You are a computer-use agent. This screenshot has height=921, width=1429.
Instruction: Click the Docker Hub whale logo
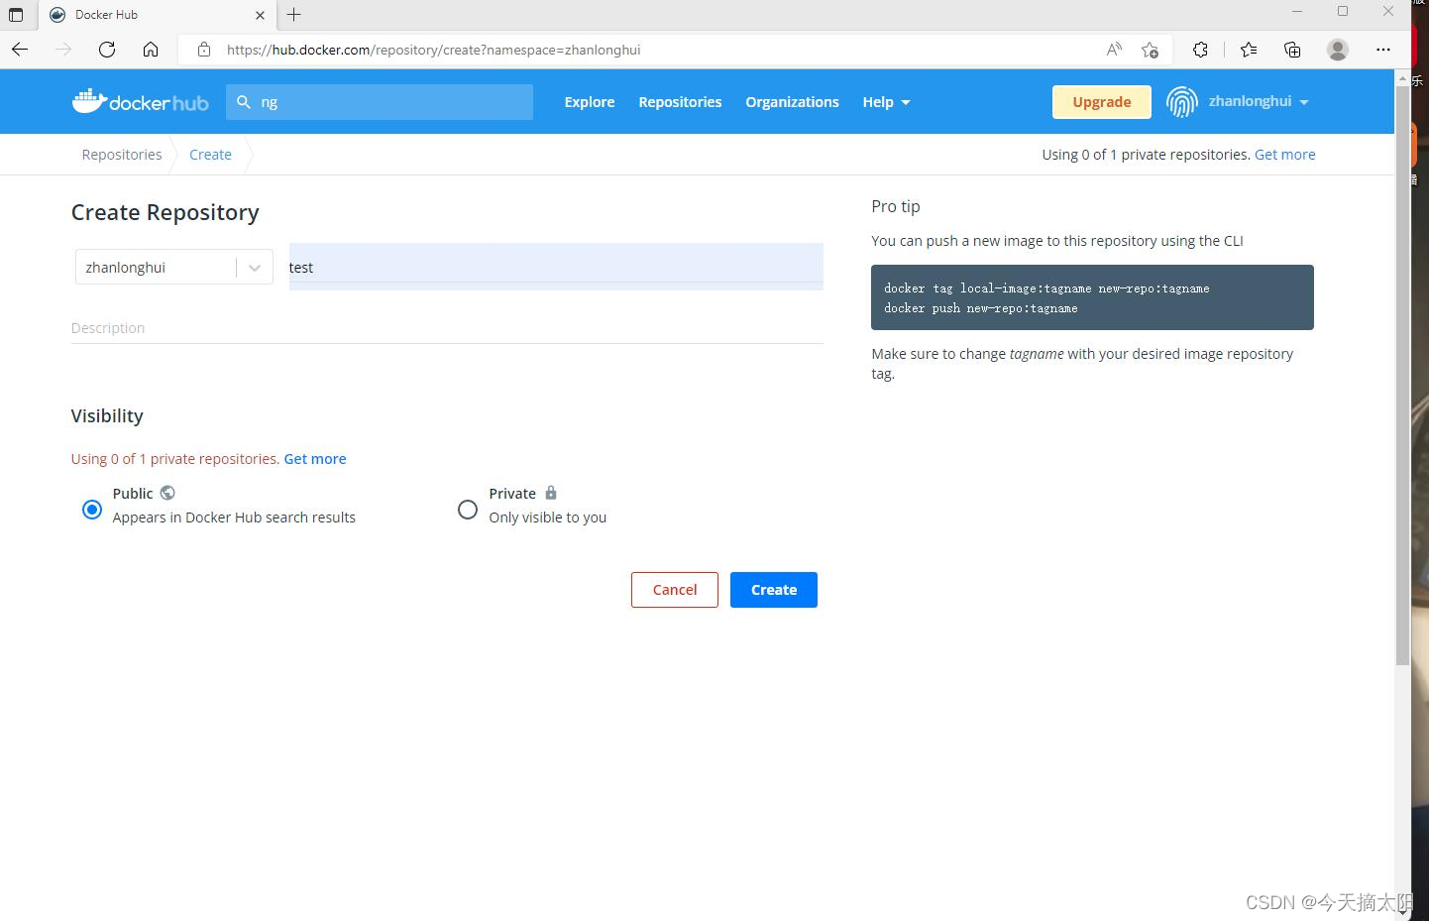coord(140,101)
